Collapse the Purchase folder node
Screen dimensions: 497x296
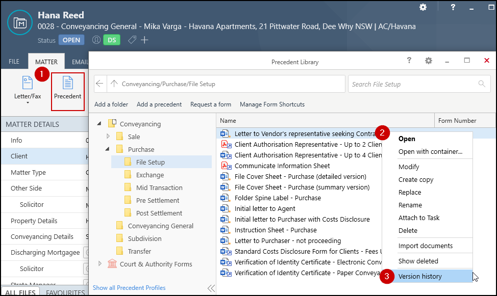click(x=108, y=149)
